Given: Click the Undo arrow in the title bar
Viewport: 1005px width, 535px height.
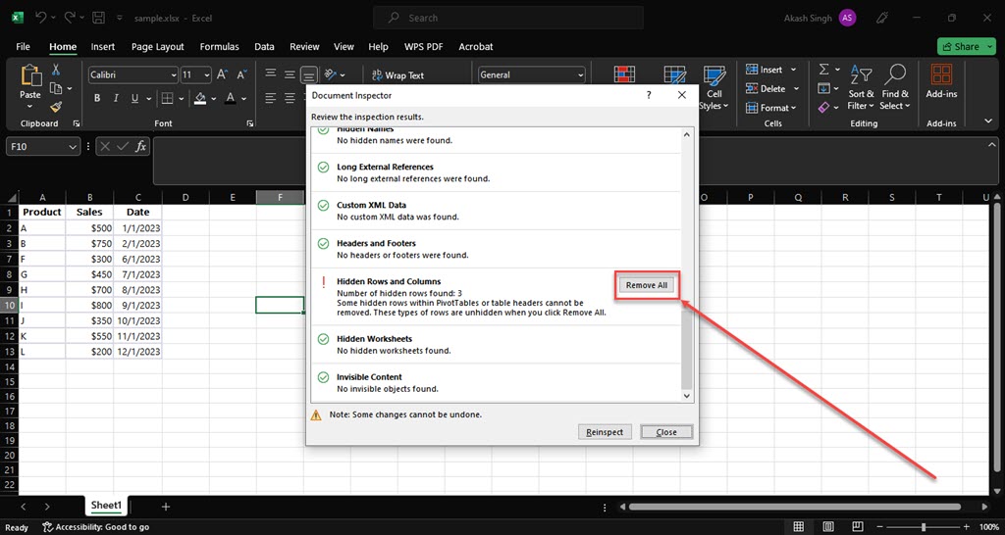Looking at the screenshot, I should click(x=40, y=18).
